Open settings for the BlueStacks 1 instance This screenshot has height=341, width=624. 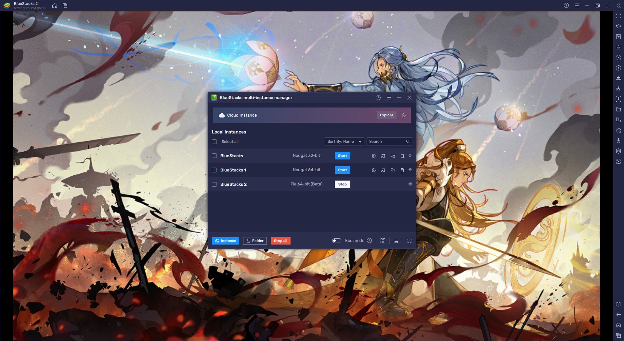374,170
